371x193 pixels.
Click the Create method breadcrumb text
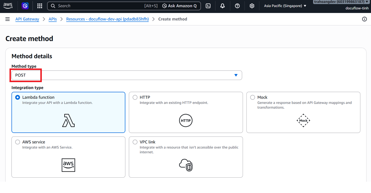click(x=173, y=19)
